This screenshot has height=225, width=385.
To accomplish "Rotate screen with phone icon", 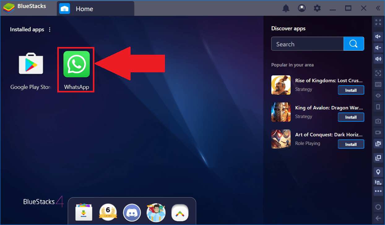I will coord(378,107).
